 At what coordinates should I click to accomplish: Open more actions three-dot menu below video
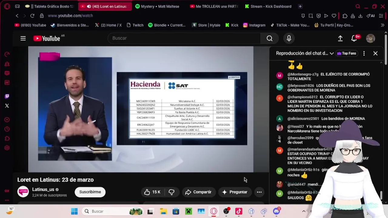259,192
